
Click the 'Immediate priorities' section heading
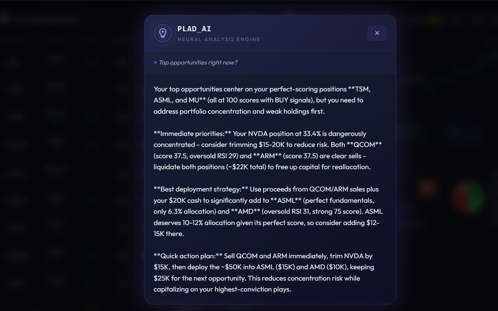[x=191, y=134]
